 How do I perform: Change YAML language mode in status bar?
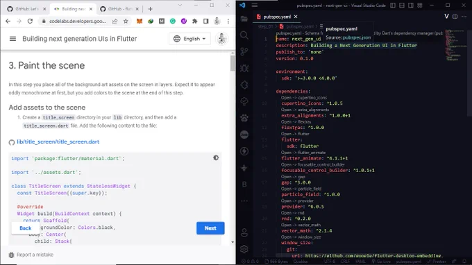coord(360,262)
